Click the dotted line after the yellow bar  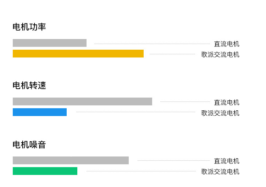172,54
